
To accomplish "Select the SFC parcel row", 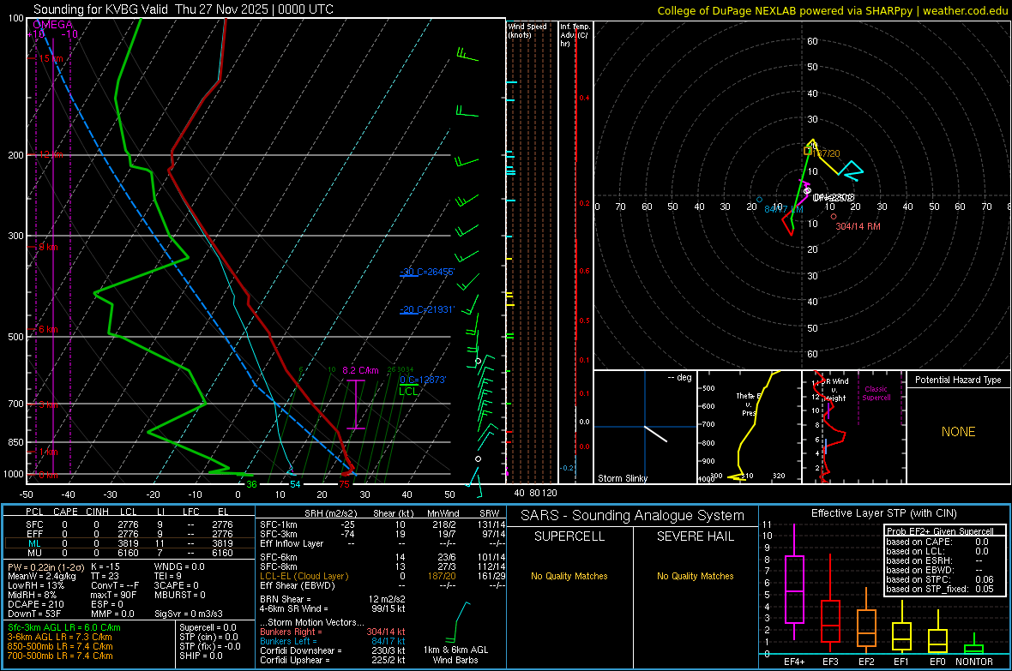I will 130,524.
